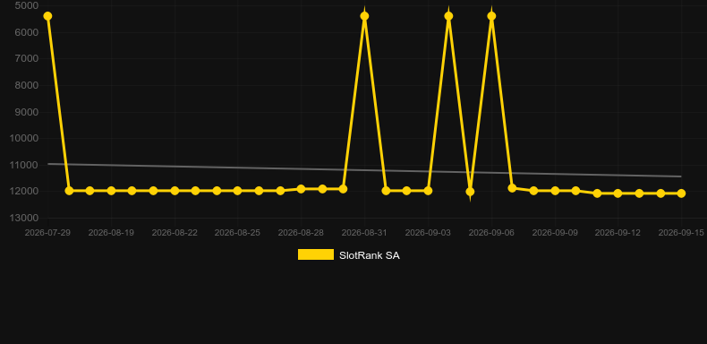Click the '10000' y-axis label
Viewport: 707px width, 344px height.
pos(24,138)
